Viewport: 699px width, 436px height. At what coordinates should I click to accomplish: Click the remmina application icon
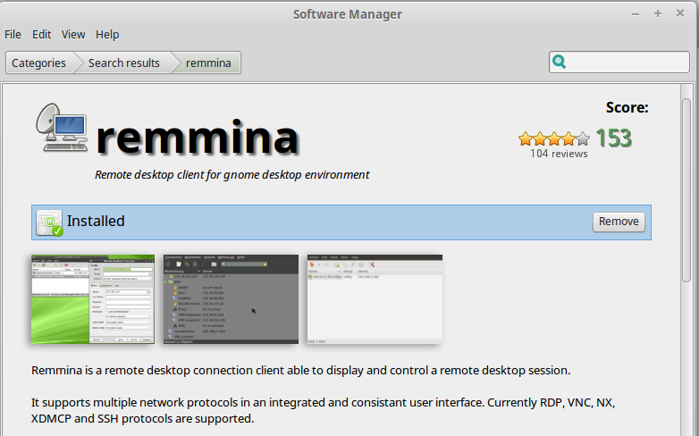click(62, 128)
